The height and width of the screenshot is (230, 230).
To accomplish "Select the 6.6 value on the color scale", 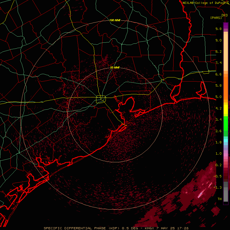I will [218, 74].
